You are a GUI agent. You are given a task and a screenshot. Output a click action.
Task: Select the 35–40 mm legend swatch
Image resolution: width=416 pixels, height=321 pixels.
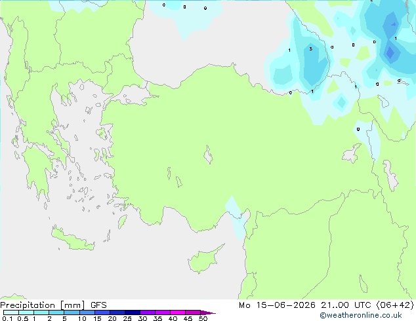pos(162,312)
